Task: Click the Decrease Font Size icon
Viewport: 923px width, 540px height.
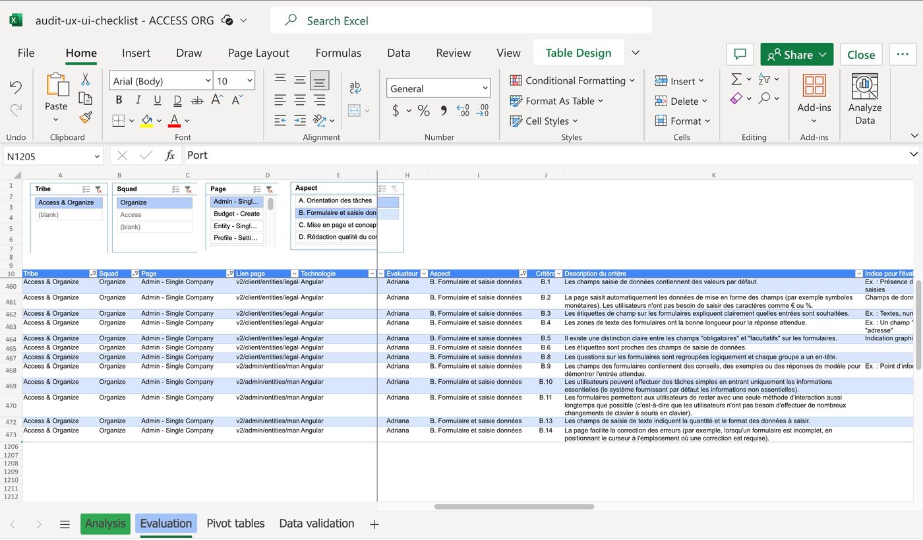Action: [237, 100]
